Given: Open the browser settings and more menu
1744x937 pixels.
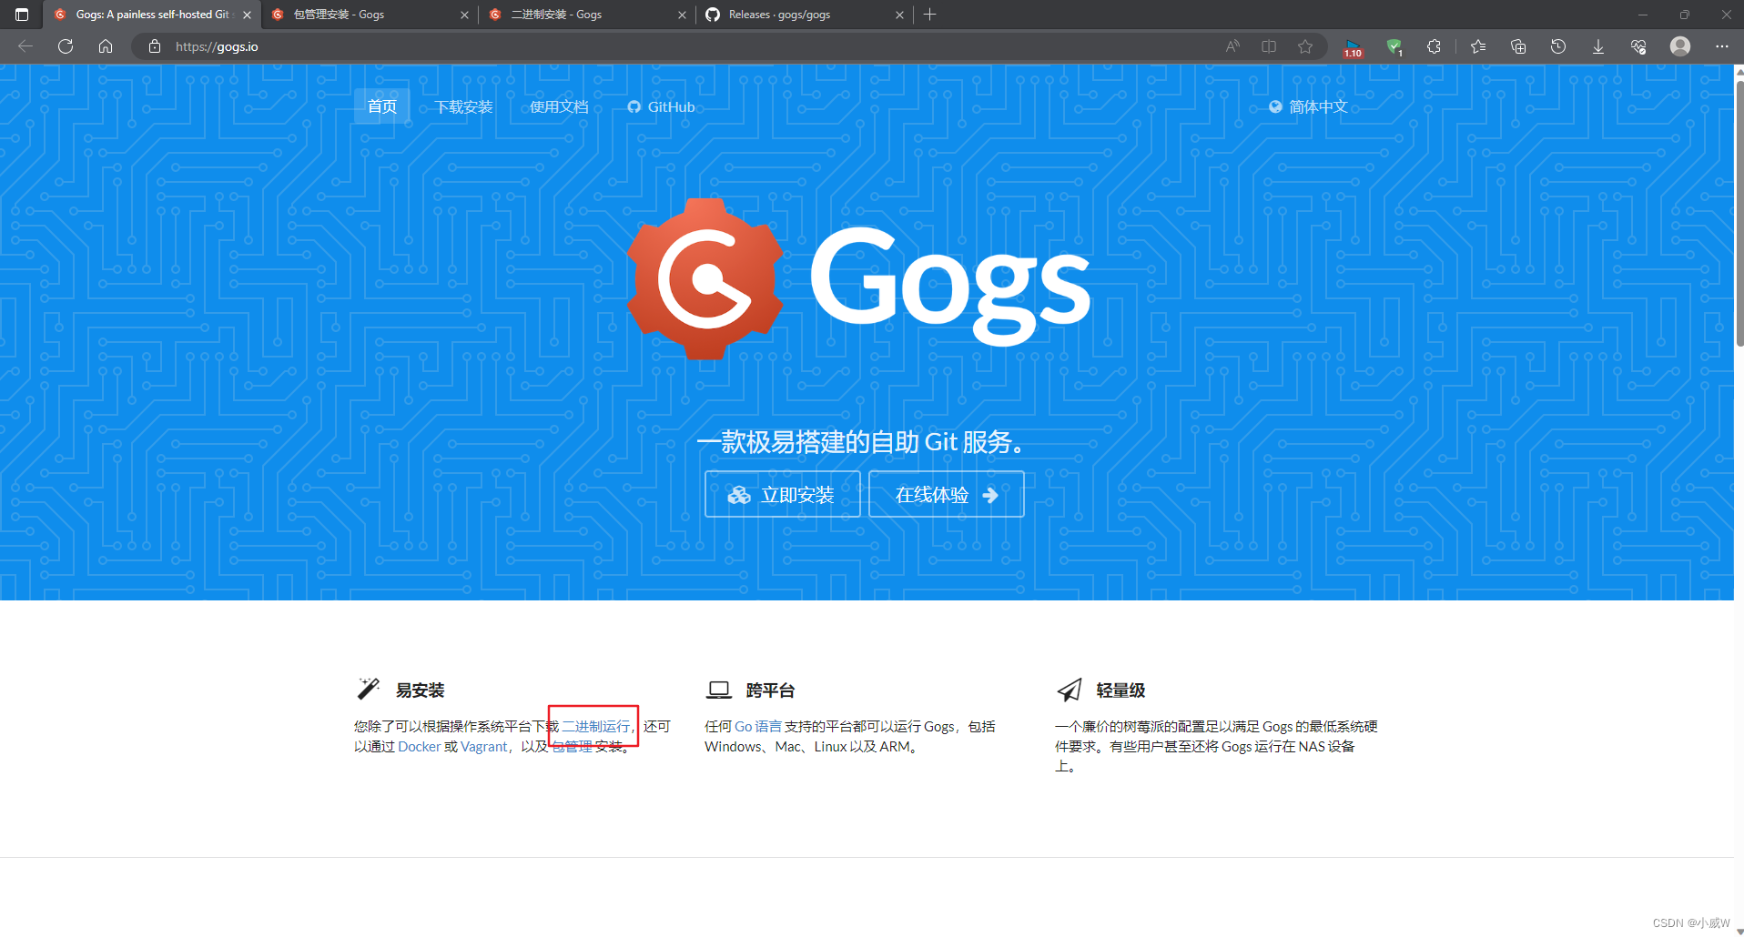Looking at the screenshot, I should point(1722,46).
